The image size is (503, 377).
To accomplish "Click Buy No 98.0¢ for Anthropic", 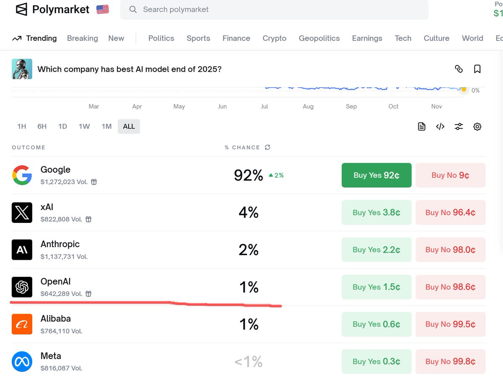I will [x=451, y=250].
